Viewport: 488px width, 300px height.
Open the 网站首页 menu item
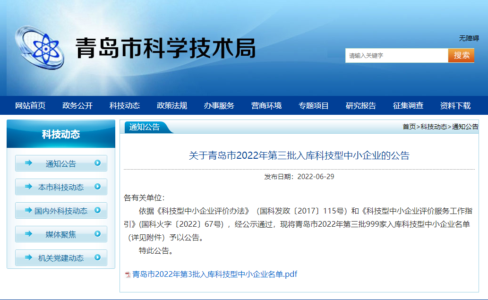(30, 105)
